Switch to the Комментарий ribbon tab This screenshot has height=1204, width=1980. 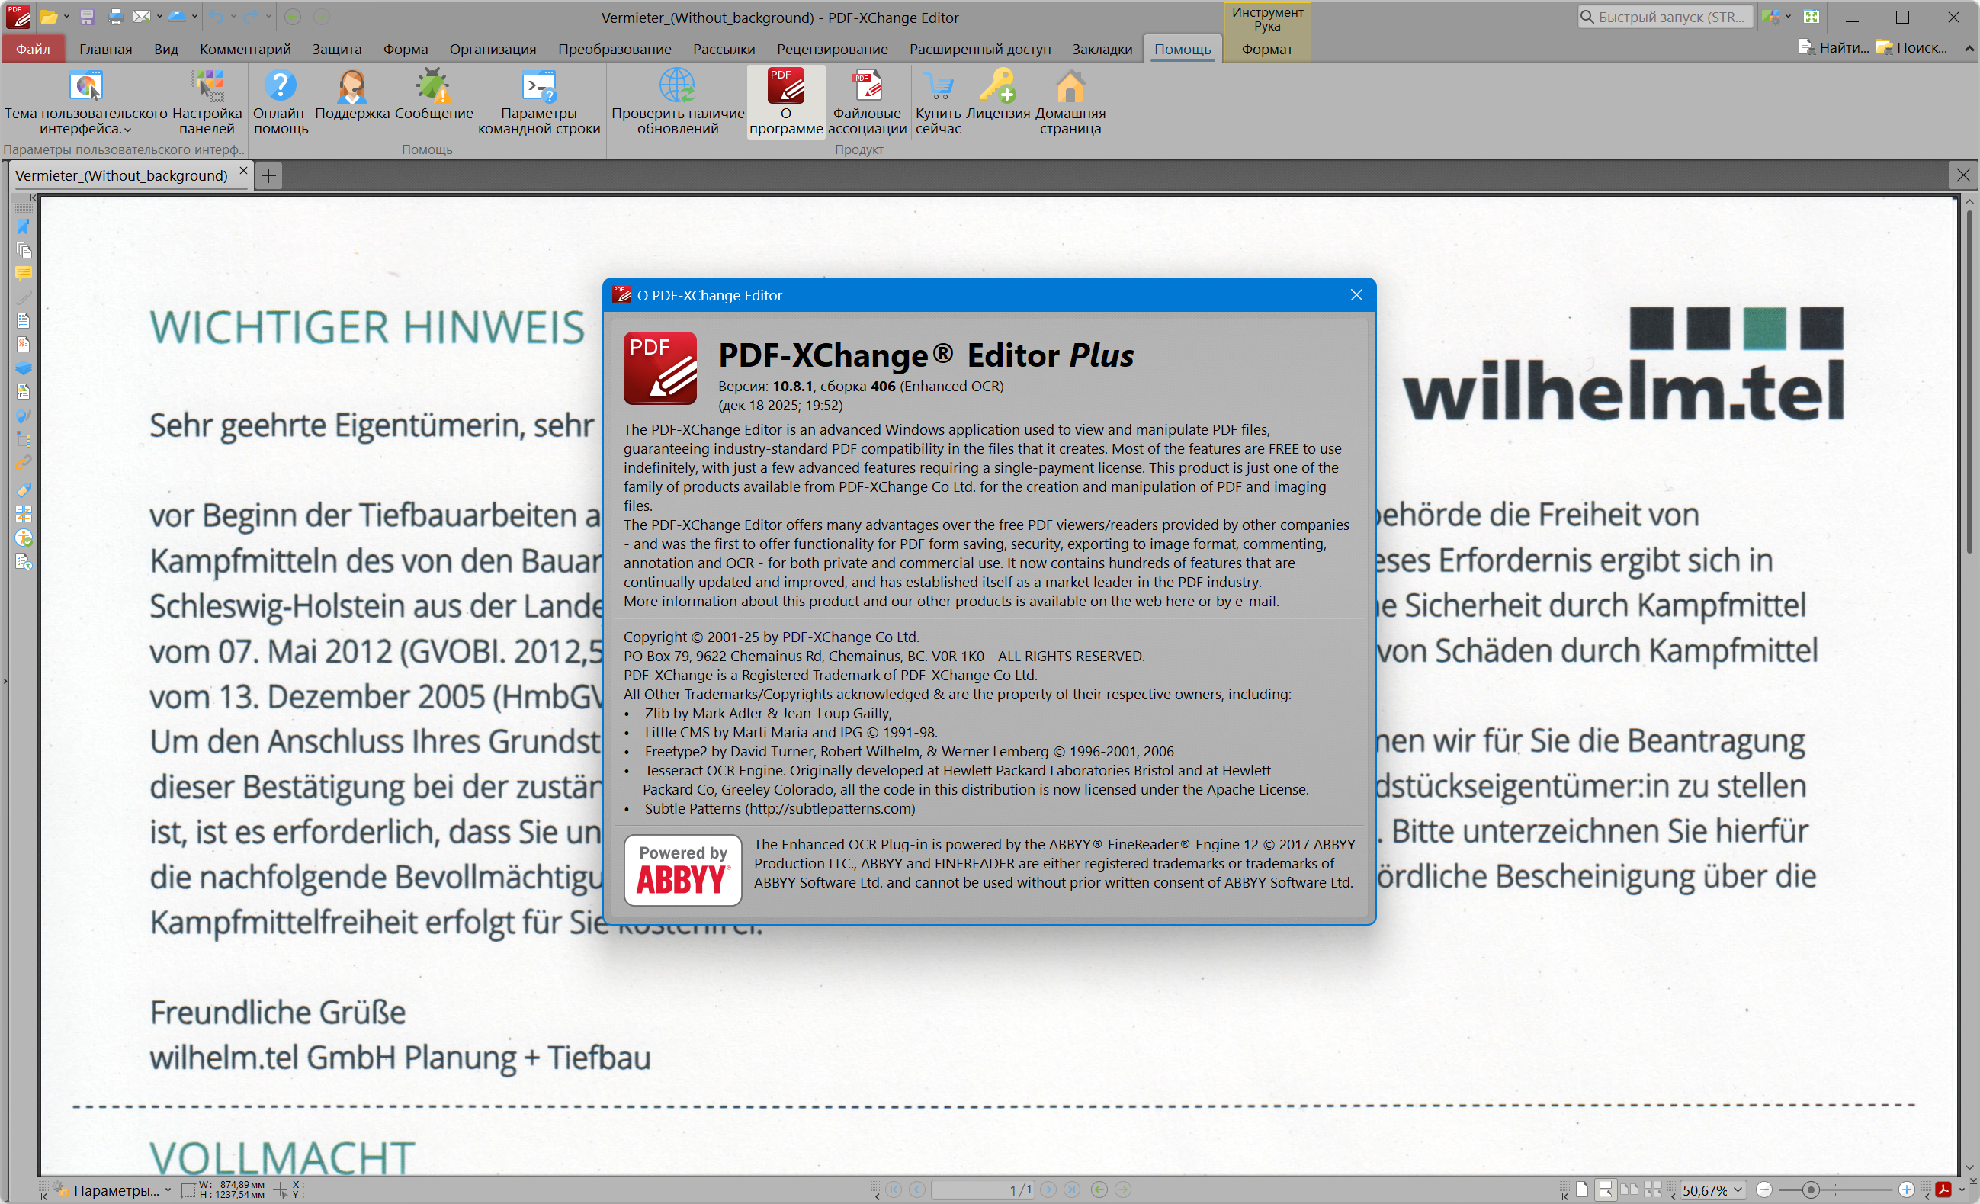[x=244, y=49]
